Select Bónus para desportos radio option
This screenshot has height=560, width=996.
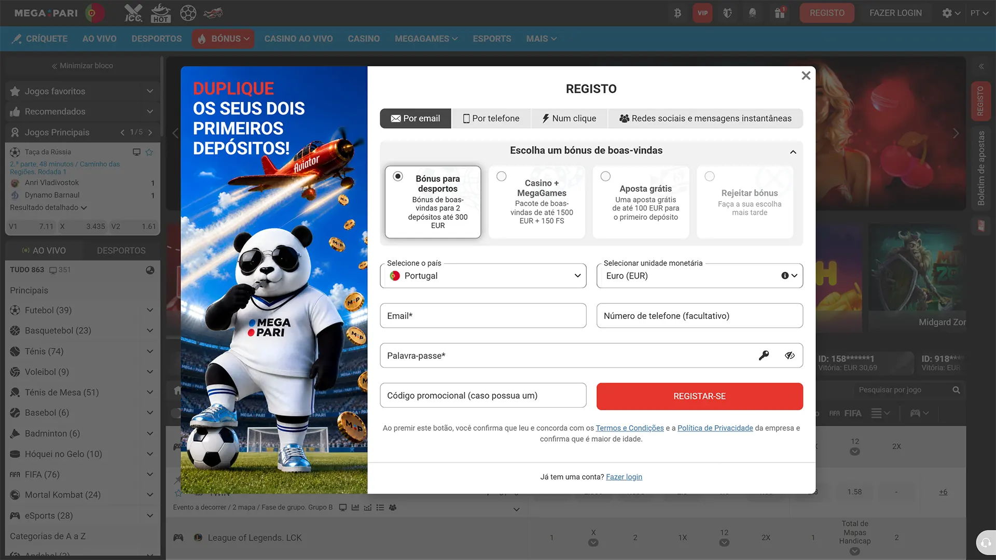coord(398,176)
